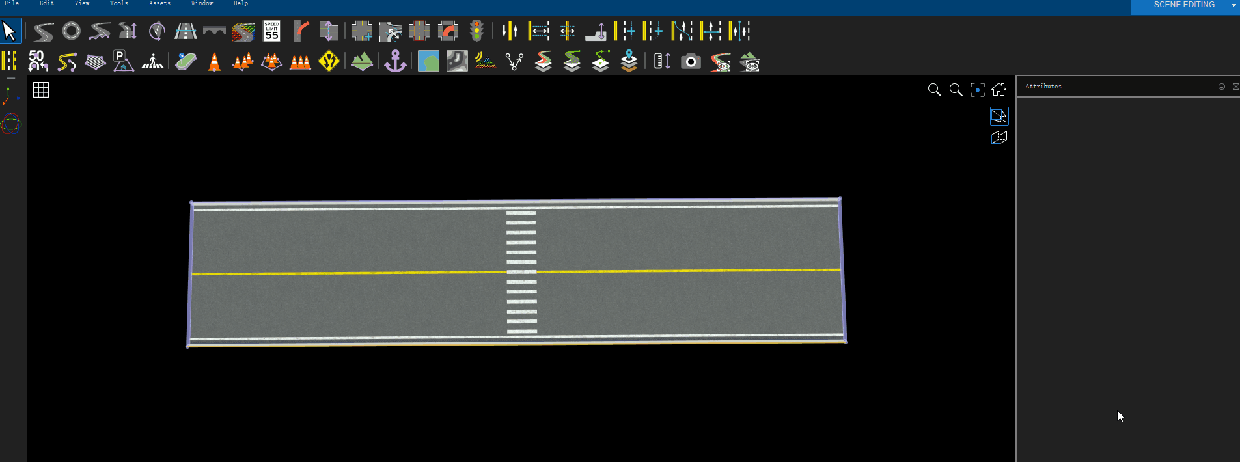
Task: Open the Edit menu
Action: 47,3
